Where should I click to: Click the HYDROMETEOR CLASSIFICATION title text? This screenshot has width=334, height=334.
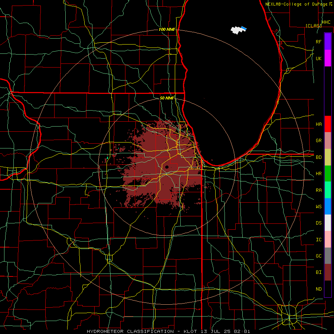[130, 331]
